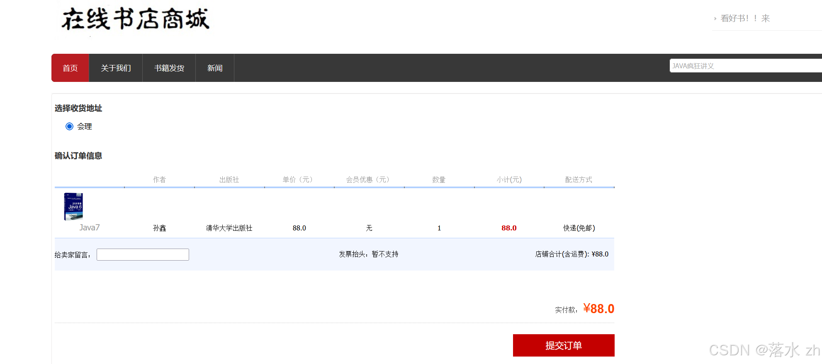Open the 新闻 navigation item
Image resolution: width=822 pixels, height=364 pixels.
215,68
